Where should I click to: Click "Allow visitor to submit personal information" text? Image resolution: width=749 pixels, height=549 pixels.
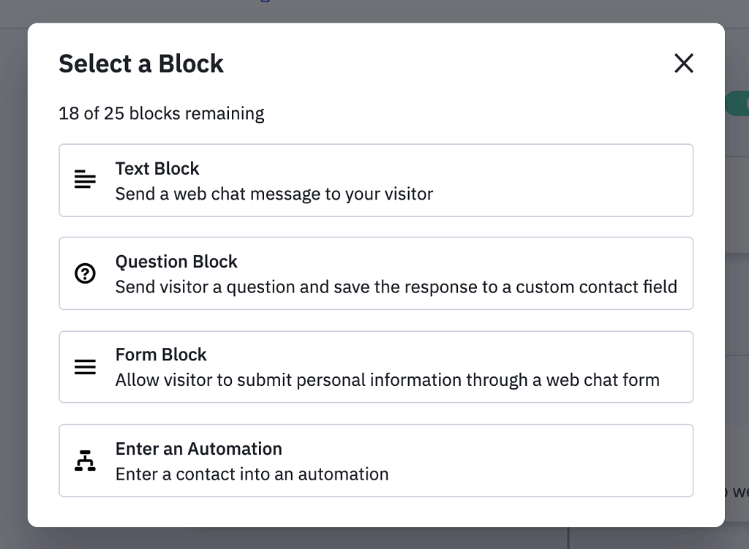pyautogui.click(x=387, y=380)
